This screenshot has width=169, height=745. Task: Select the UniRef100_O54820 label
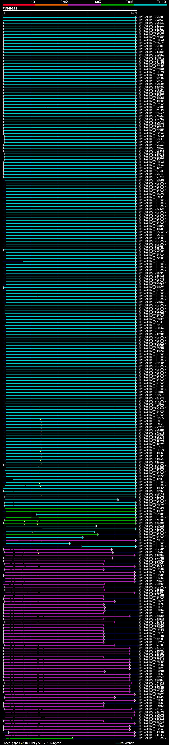coord(151,409)
